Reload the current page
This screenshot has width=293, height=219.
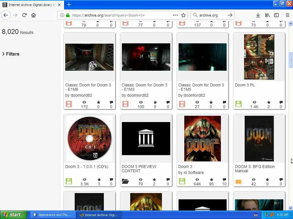pos(24,15)
